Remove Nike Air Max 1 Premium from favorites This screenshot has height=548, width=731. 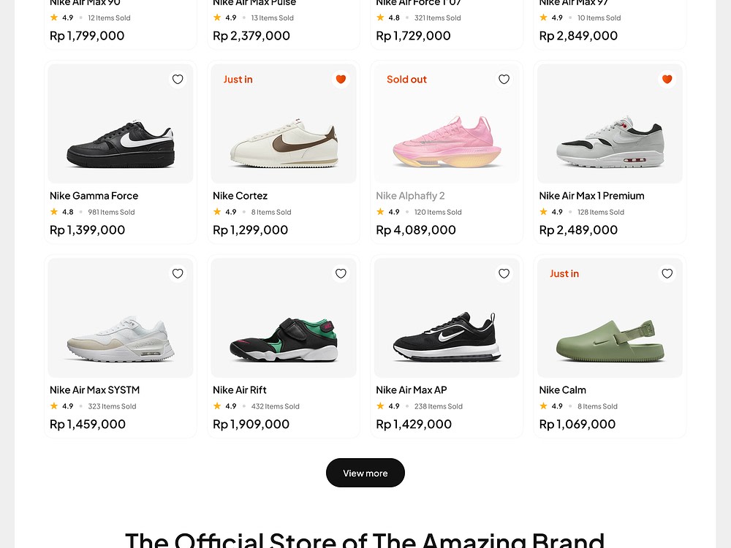tap(667, 79)
